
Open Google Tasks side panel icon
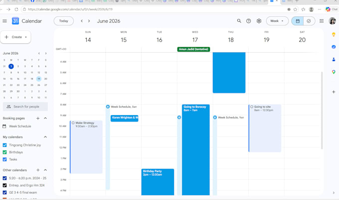tap(334, 47)
